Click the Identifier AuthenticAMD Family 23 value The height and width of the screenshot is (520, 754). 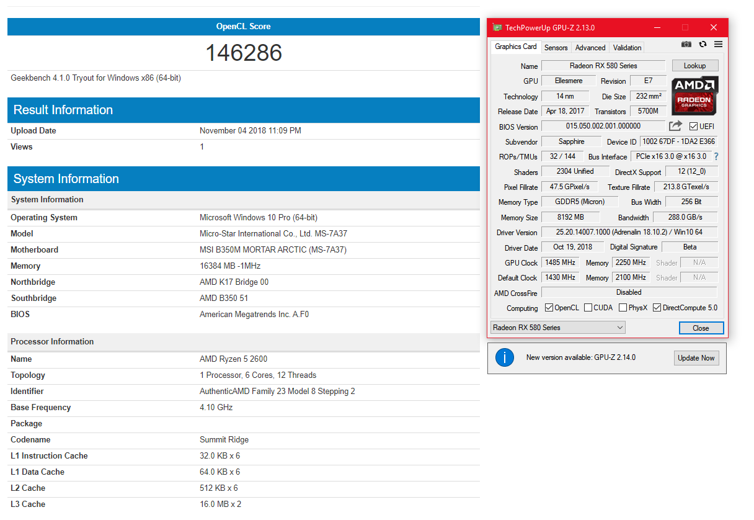277,392
